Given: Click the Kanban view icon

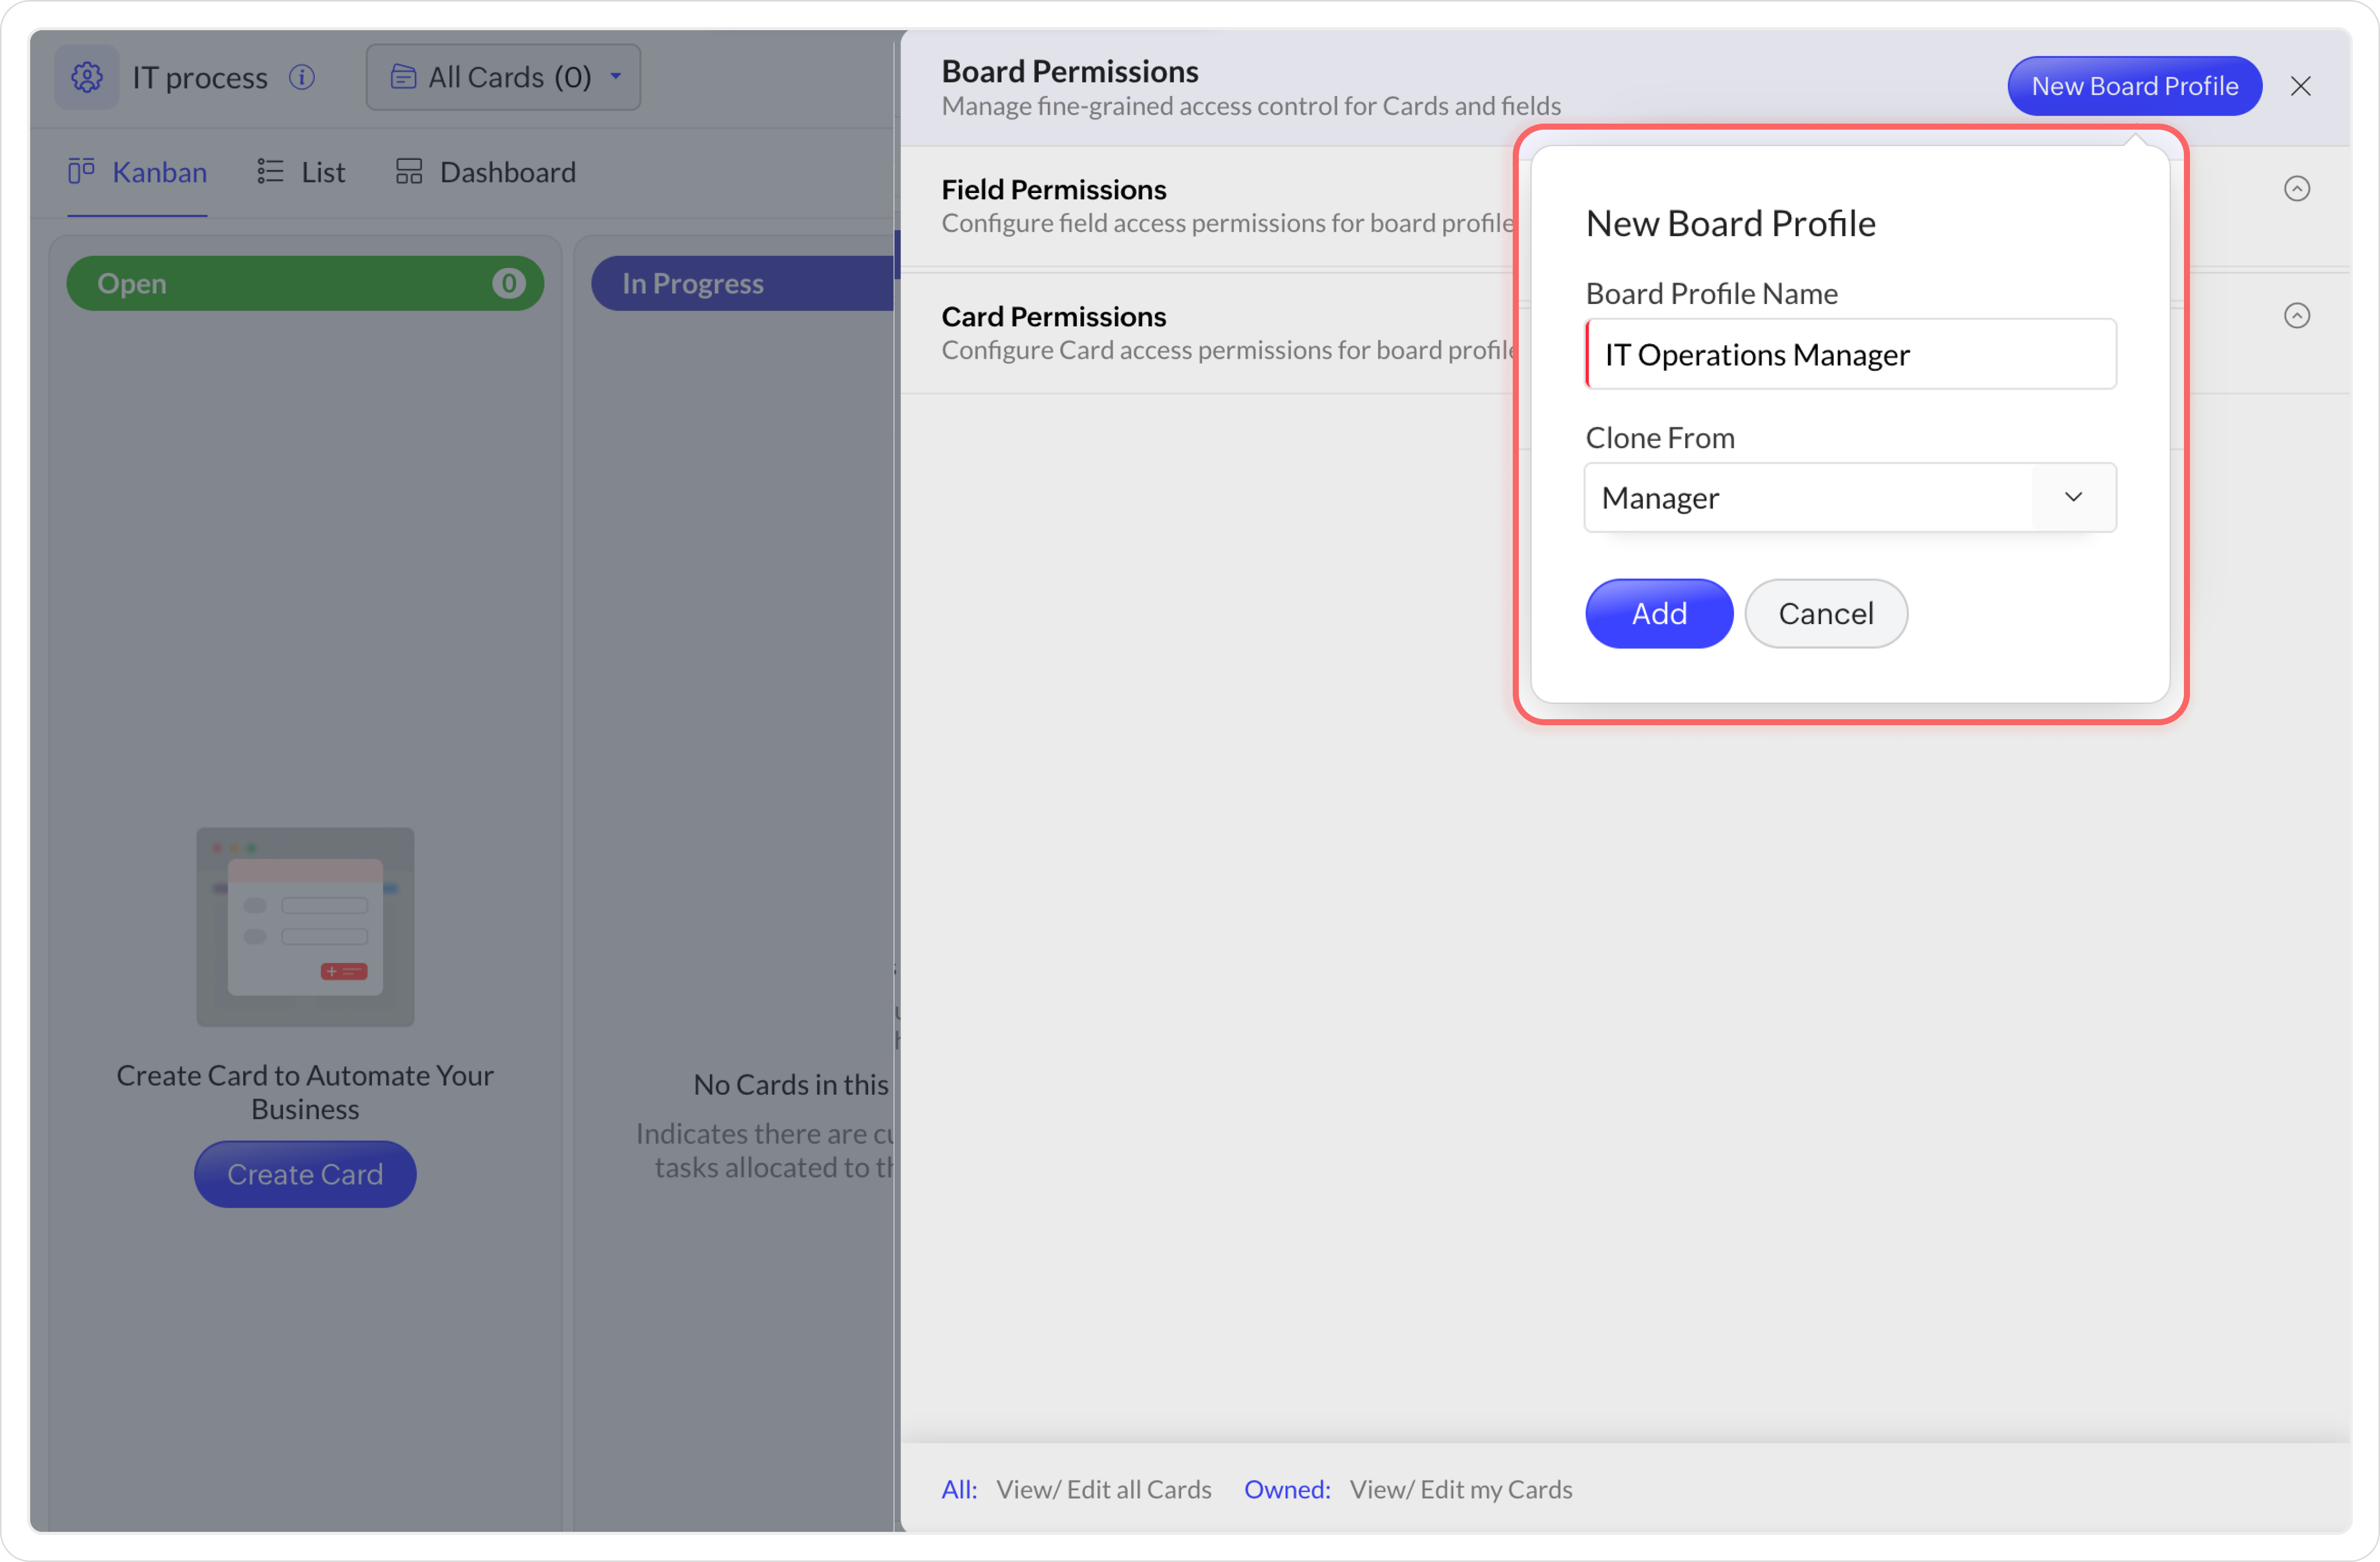Looking at the screenshot, I should click(x=82, y=172).
